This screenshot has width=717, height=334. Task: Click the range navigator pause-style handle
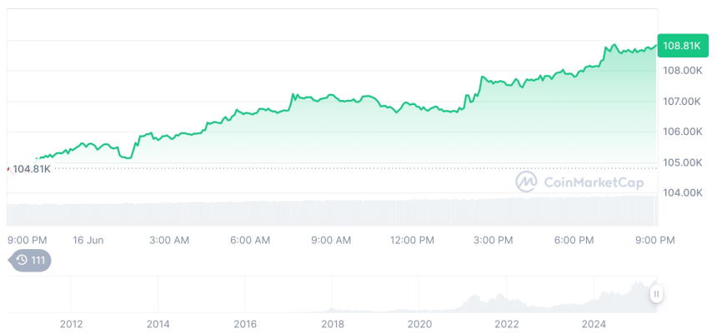click(657, 293)
